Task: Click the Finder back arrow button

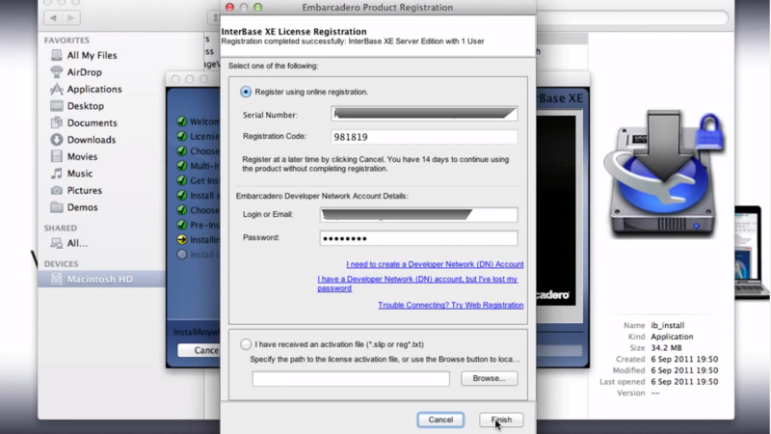Action: (x=53, y=18)
